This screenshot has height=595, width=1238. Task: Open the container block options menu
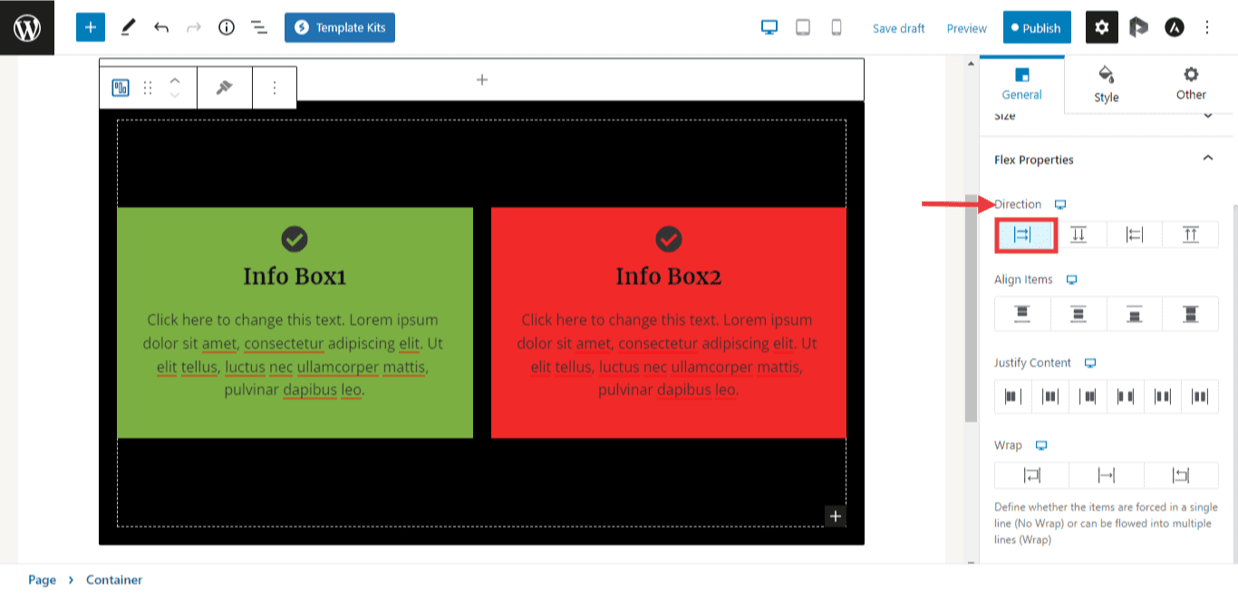(x=275, y=87)
